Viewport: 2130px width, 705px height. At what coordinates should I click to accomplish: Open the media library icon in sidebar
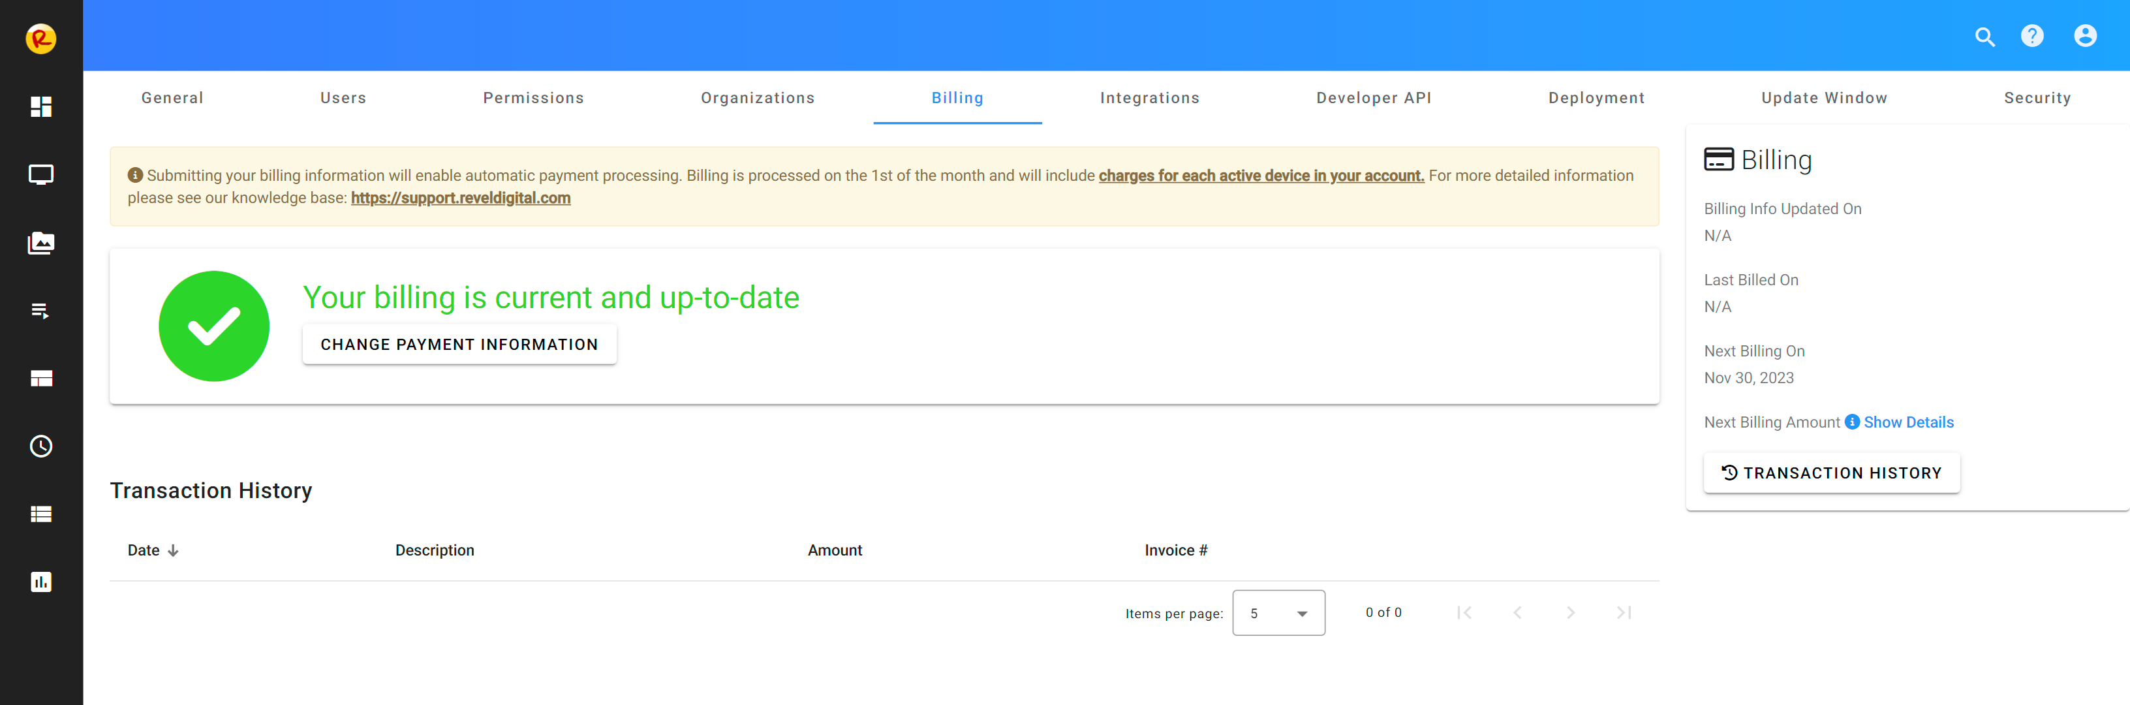[40, 242]
